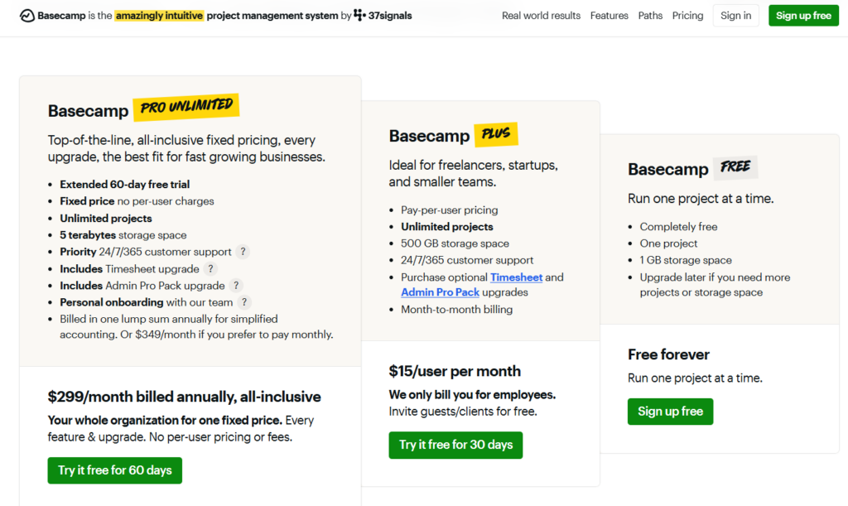Viewport: 848px width, 506px height.
Task: Click the highlighted amazingly intuitive text
Action: point(159,15)
